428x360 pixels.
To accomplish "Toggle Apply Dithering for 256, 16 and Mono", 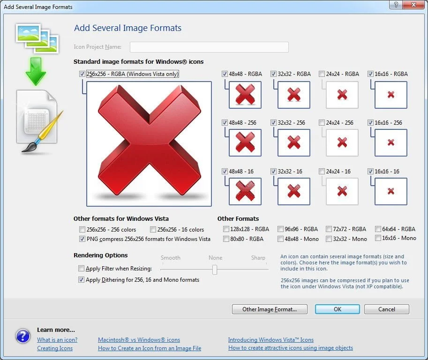I will [81, 279].
